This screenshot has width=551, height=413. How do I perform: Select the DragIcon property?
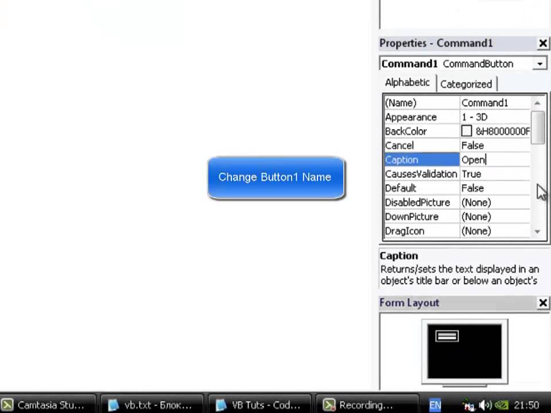tap(422, 231)
